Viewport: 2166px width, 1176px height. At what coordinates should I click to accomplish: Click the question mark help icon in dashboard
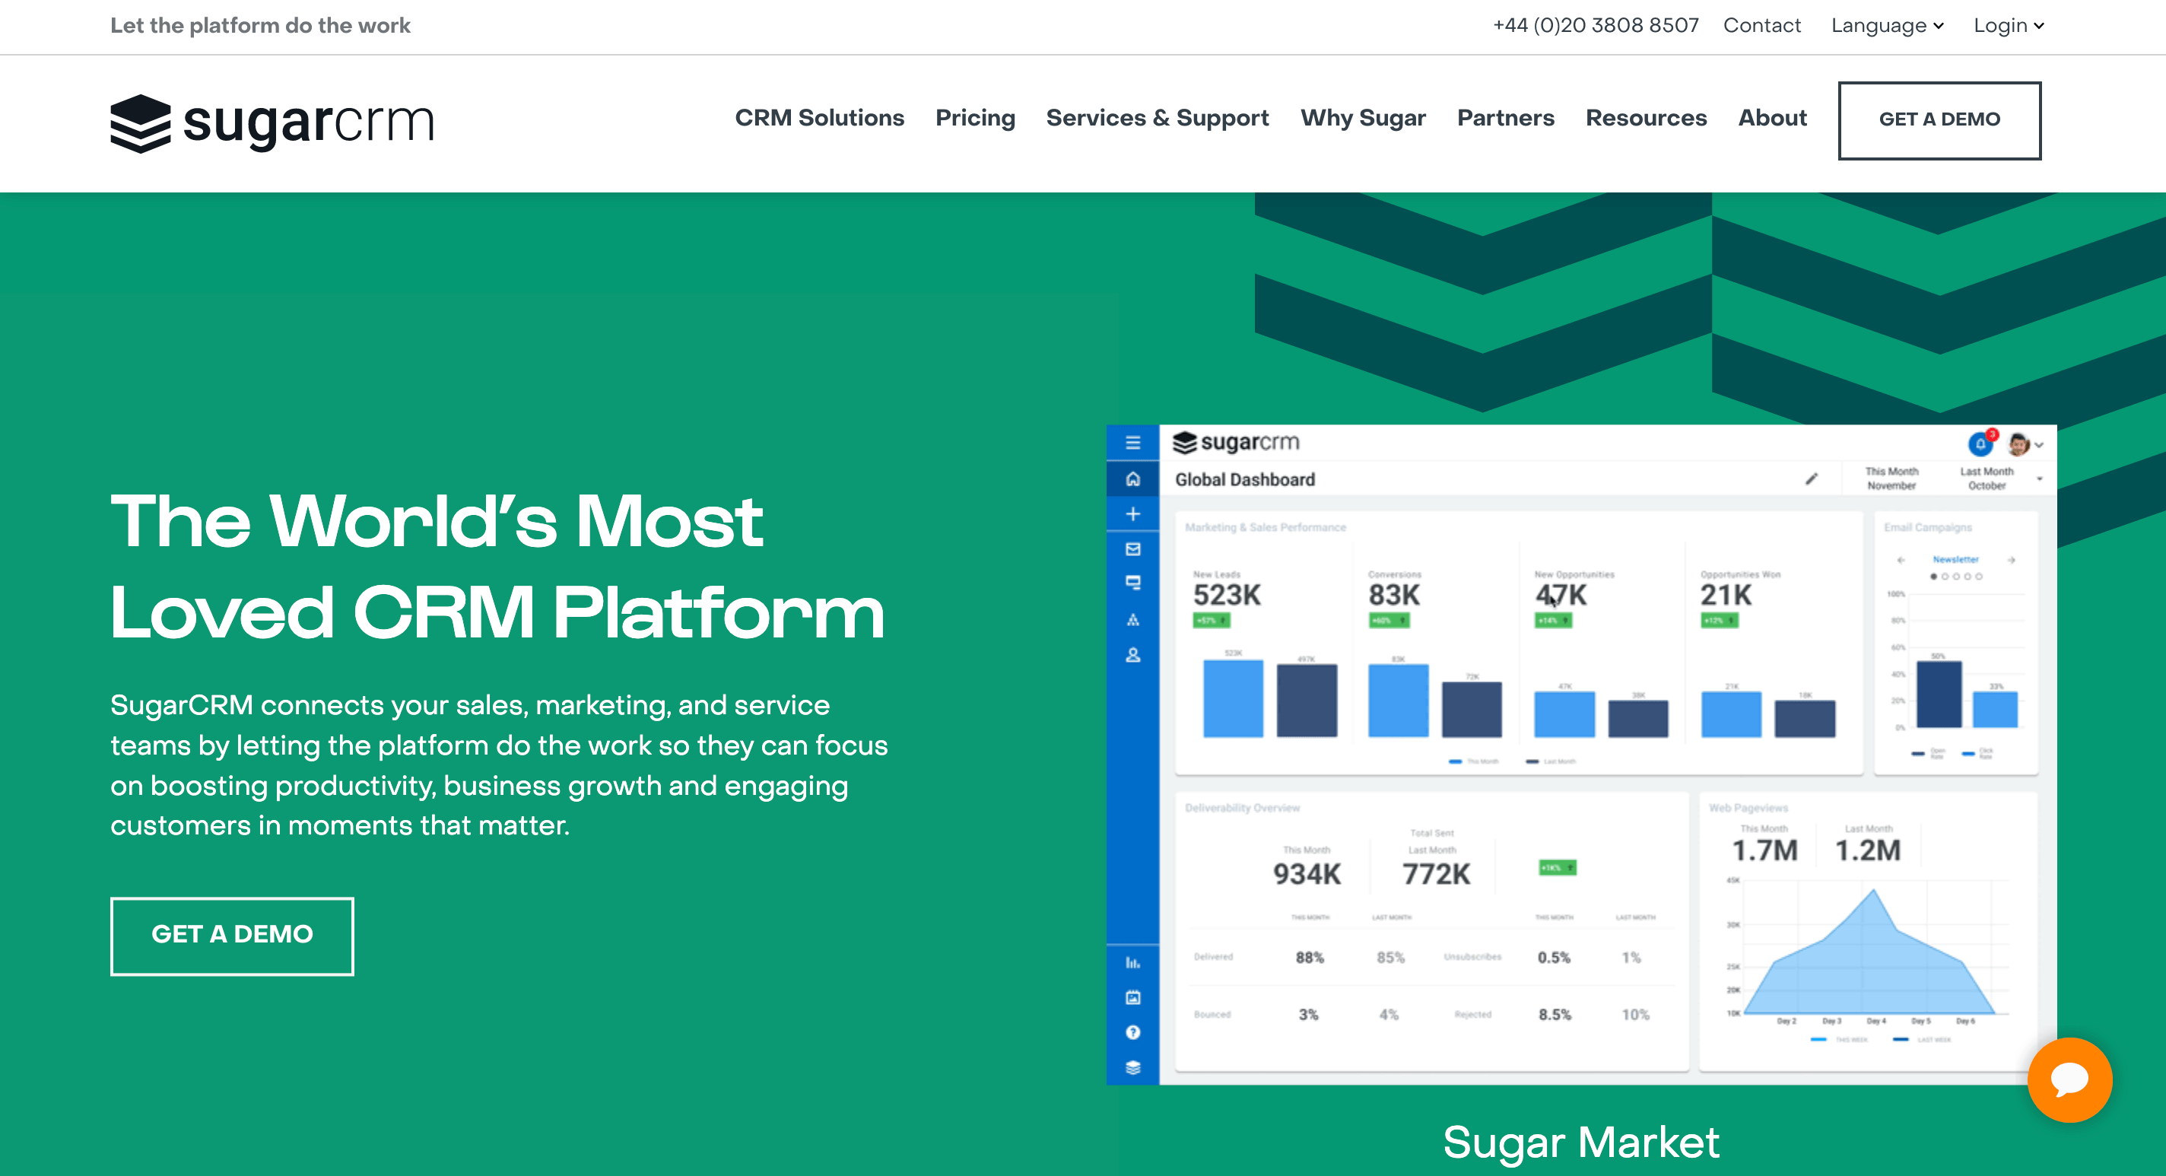point(1132,1032)
